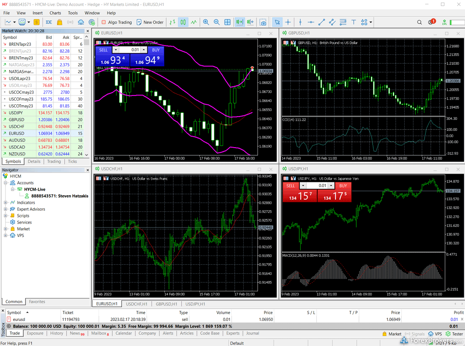Image resolution: width=465 pixels, height=346 pixels.
Task: Click BUY on the USDJPY chart
Action: pyautogui.click(x=343, y=186)
